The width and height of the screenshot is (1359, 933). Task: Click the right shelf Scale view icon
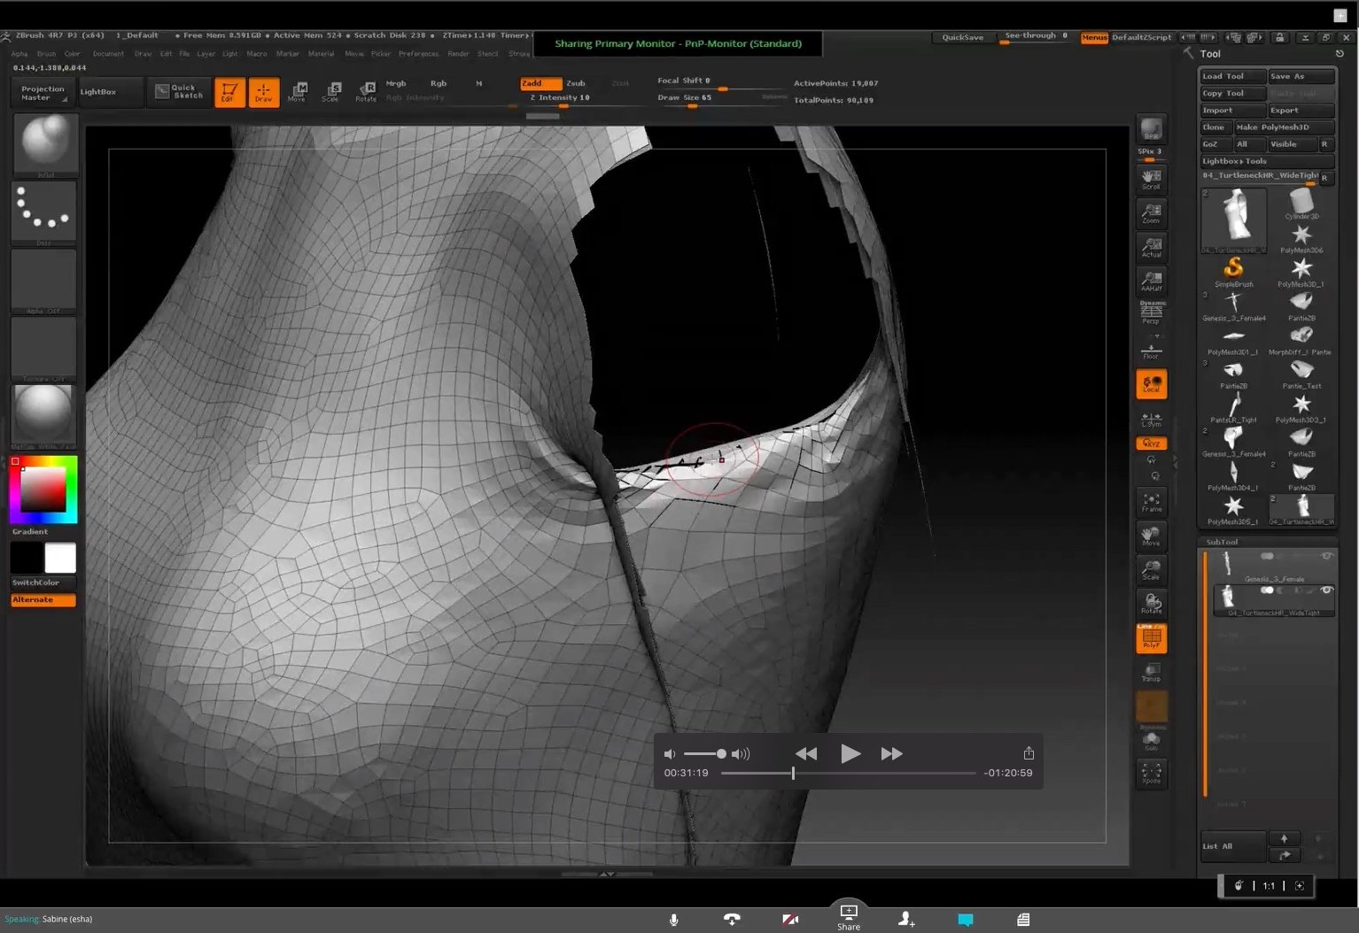[x=1151, y=570]
